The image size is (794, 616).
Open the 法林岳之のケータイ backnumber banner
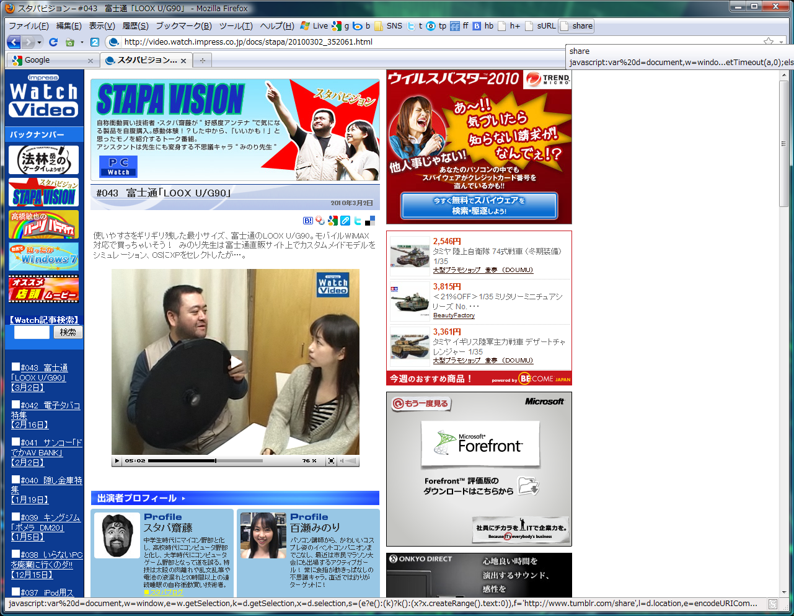[43, 160]
